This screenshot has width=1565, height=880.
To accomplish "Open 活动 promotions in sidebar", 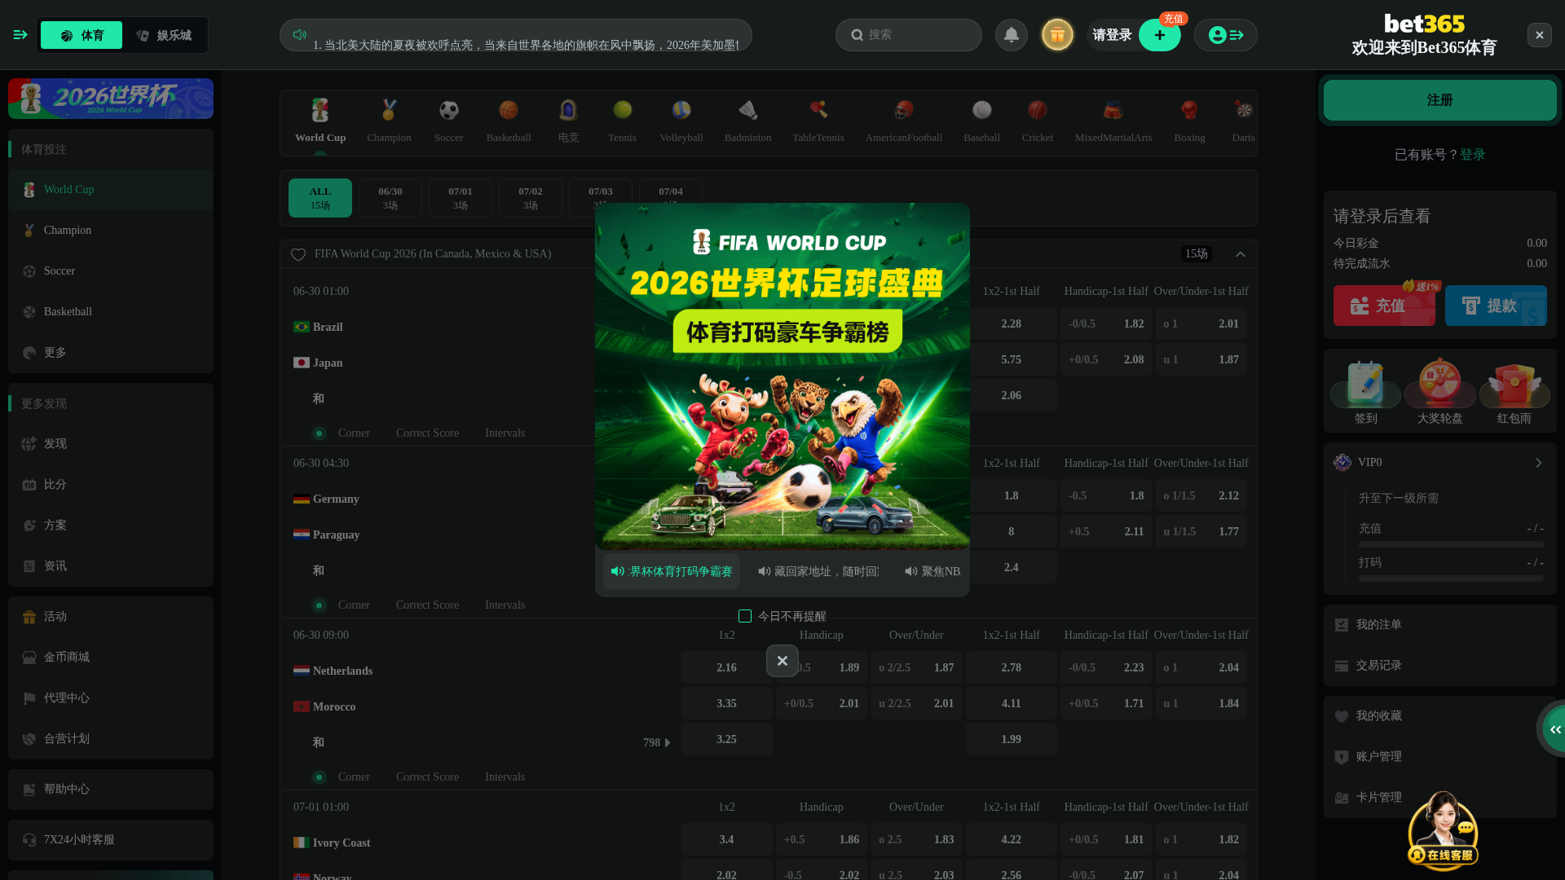I will pos(111,617).
